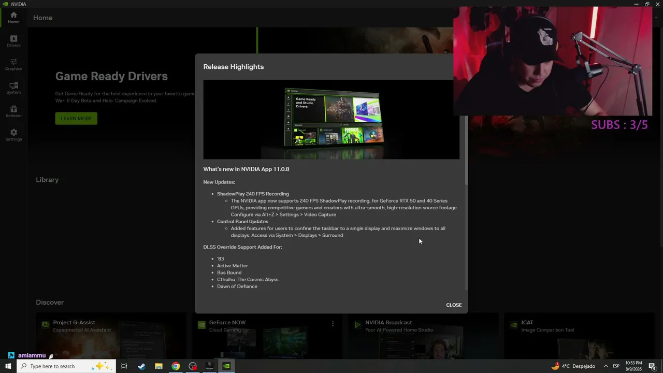Click the "'83" game list entry
Screen dimensions: 663x373
click(221, 259)
